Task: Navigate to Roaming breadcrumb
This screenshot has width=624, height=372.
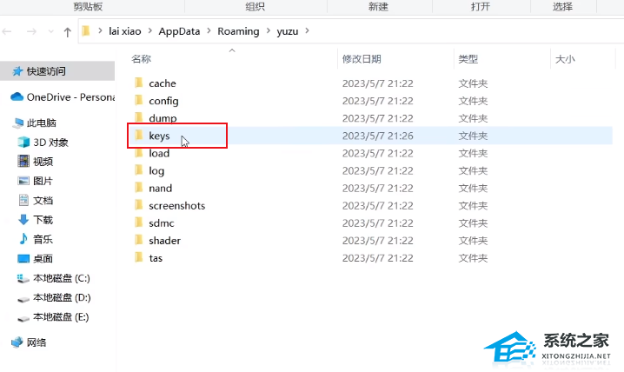Action: click(238, 31)
